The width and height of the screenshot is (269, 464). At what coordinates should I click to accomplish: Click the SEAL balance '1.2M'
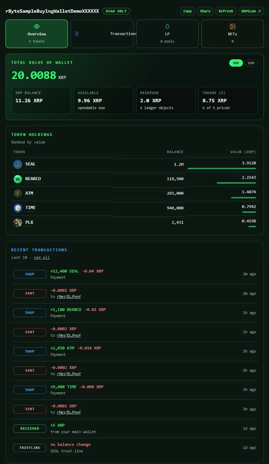pyautogui.click(x=179, y=164)
